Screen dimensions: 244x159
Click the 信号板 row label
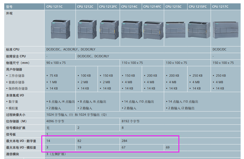point(11,134)
